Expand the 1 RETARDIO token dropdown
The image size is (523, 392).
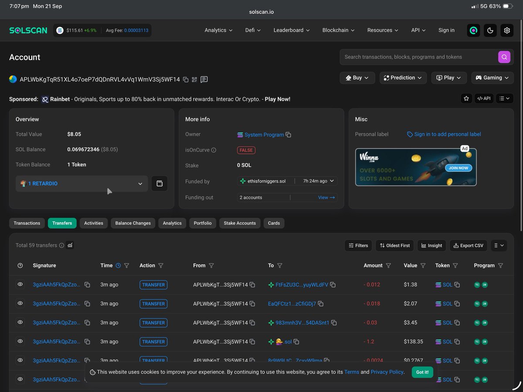click(82, 184)
